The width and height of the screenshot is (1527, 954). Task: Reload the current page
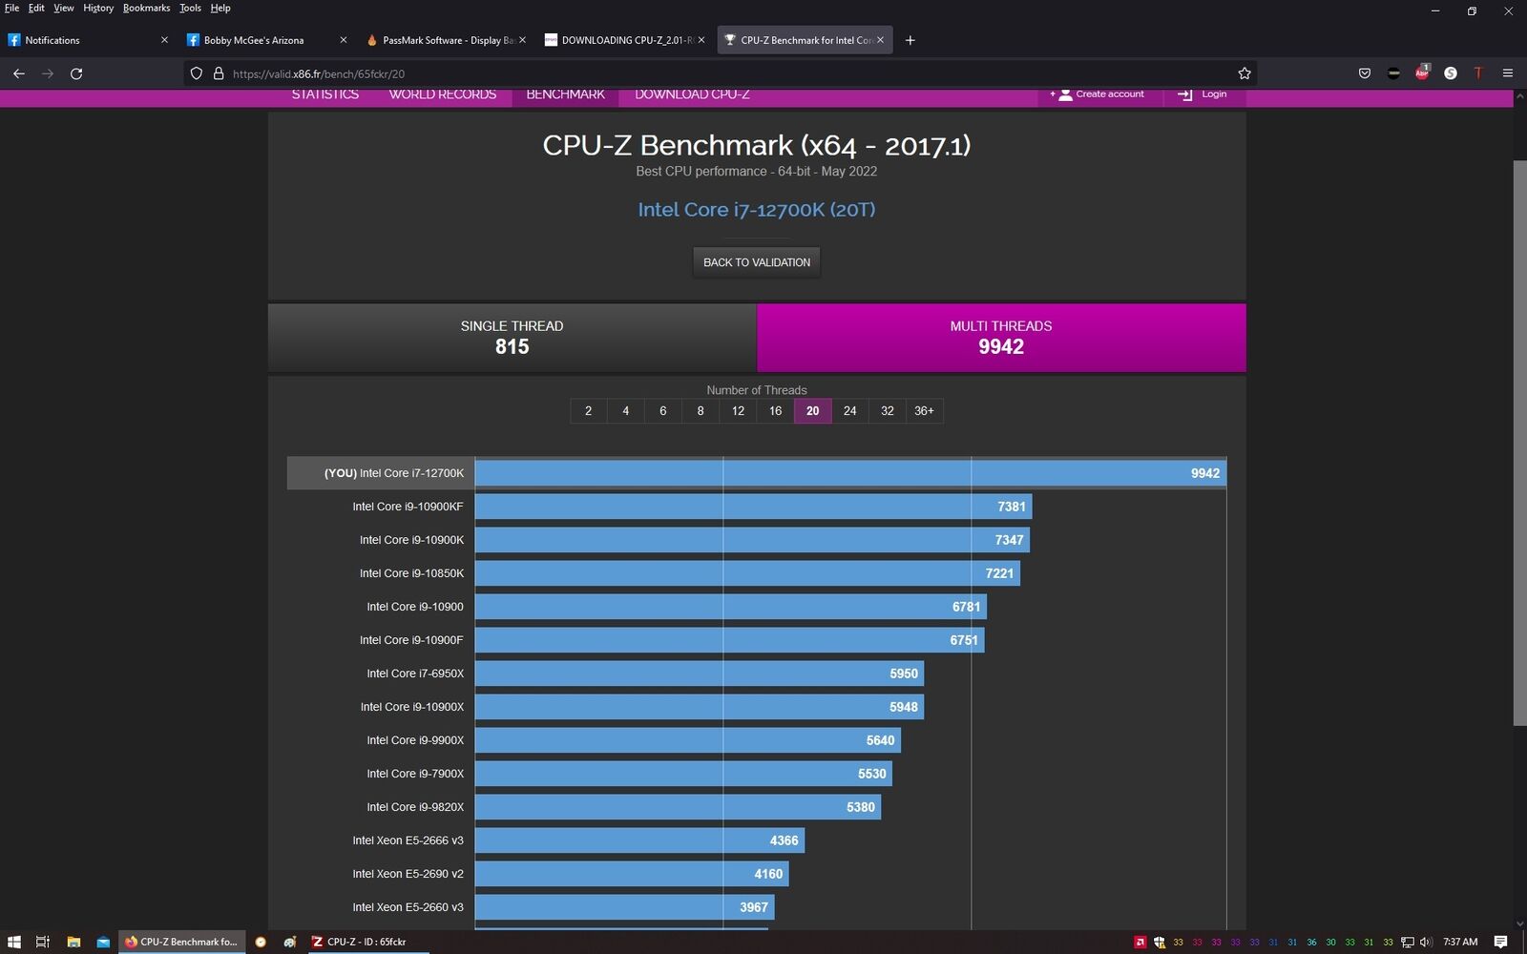(x=76, y=73)
